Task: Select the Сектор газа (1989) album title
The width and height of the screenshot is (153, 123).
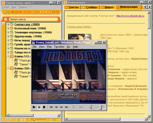Action: 27,24
